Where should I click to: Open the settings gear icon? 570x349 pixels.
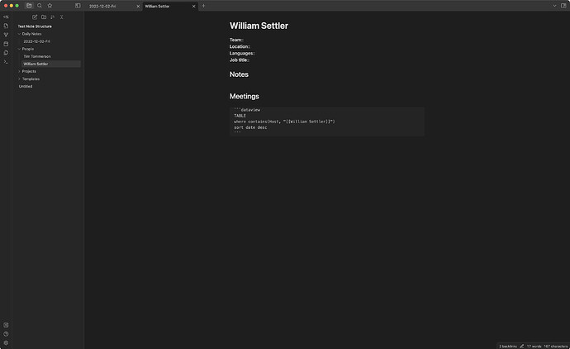(6, 343)
